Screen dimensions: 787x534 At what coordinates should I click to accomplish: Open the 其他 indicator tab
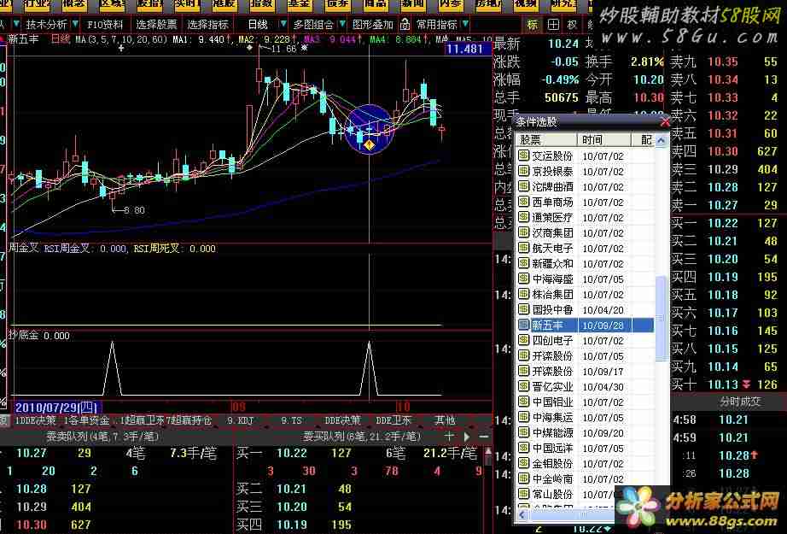(445, 420)
